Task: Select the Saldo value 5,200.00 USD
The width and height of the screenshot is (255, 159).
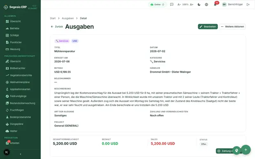Action: 163,143
